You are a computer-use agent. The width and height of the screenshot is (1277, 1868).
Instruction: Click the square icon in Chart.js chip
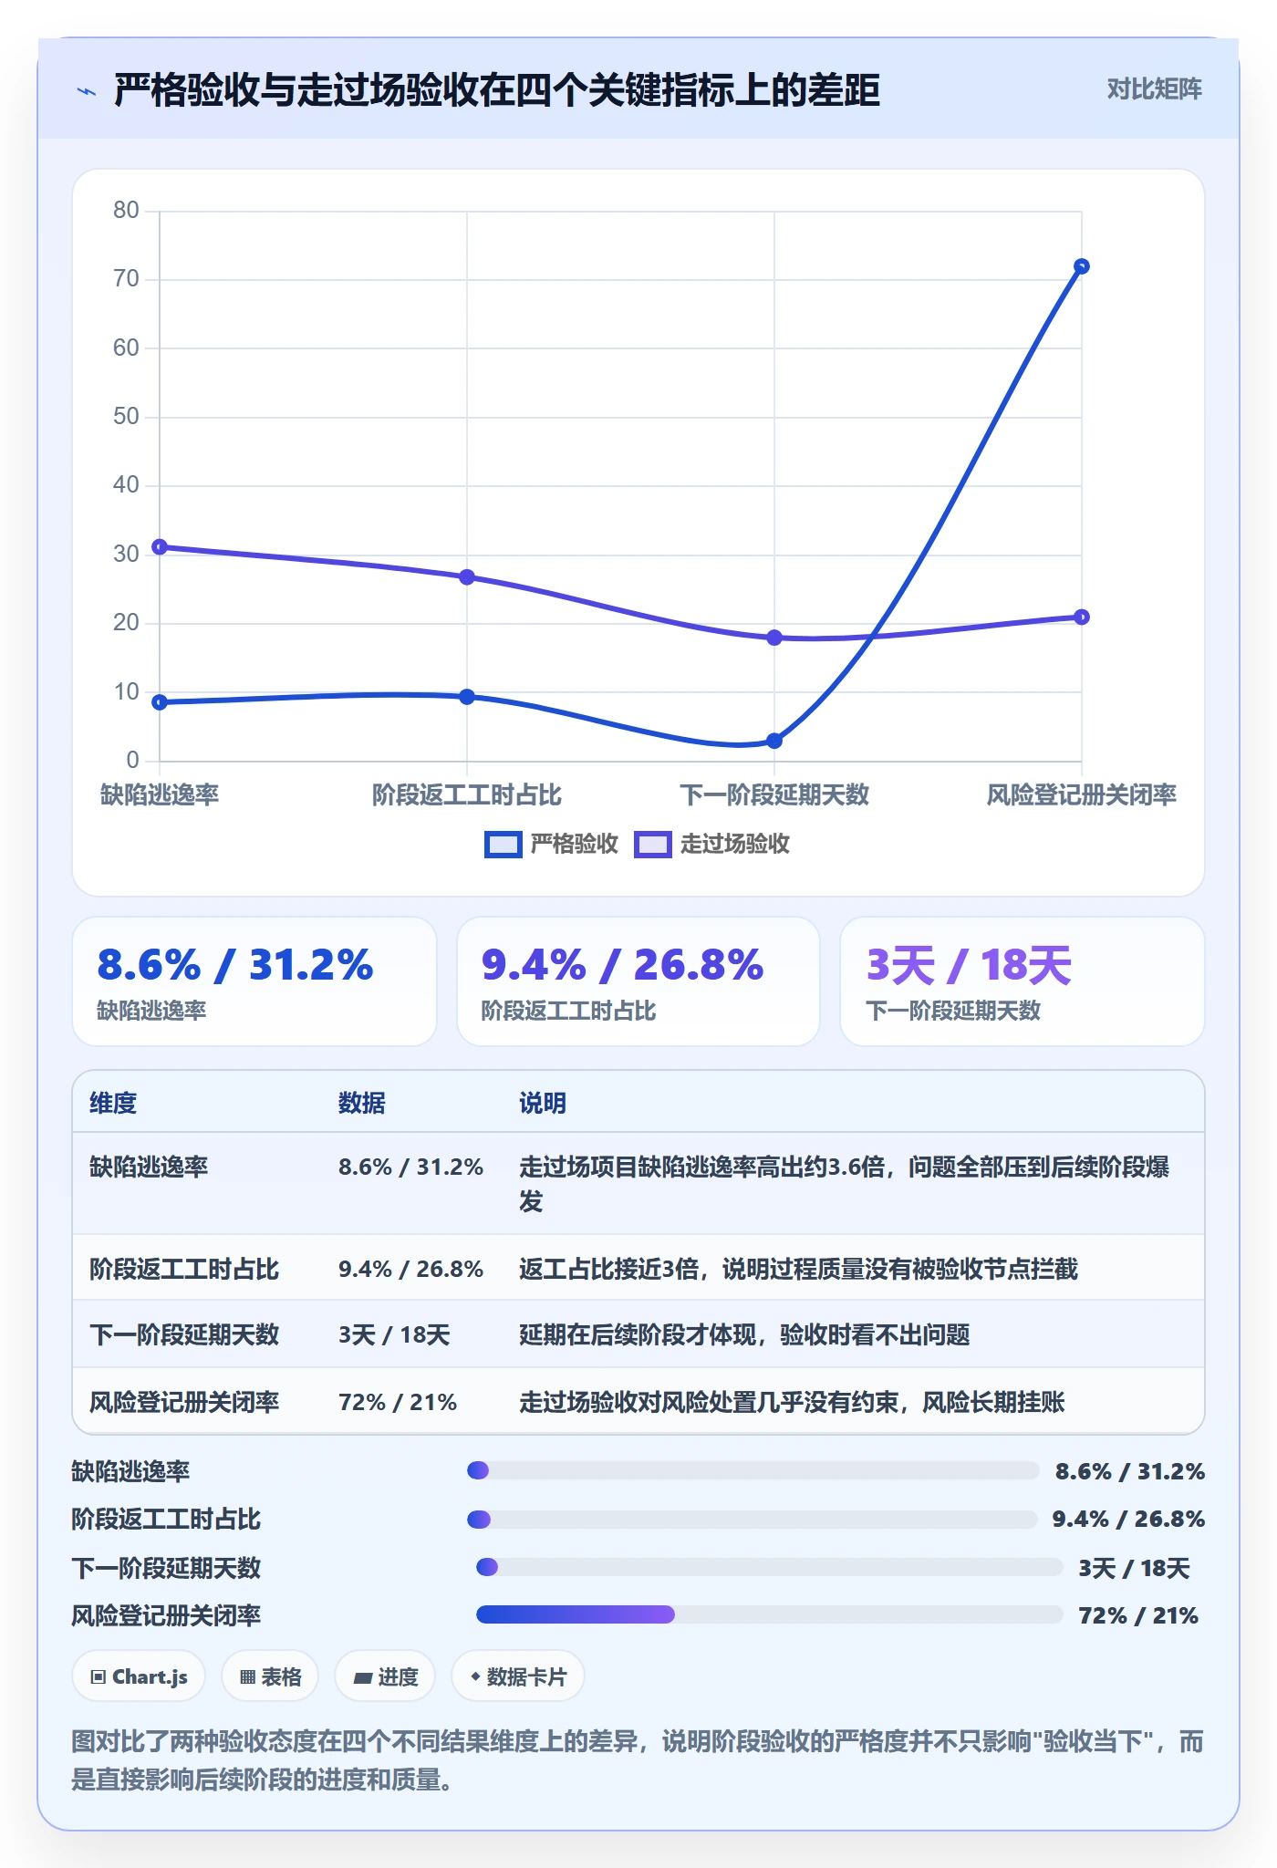99,1676
